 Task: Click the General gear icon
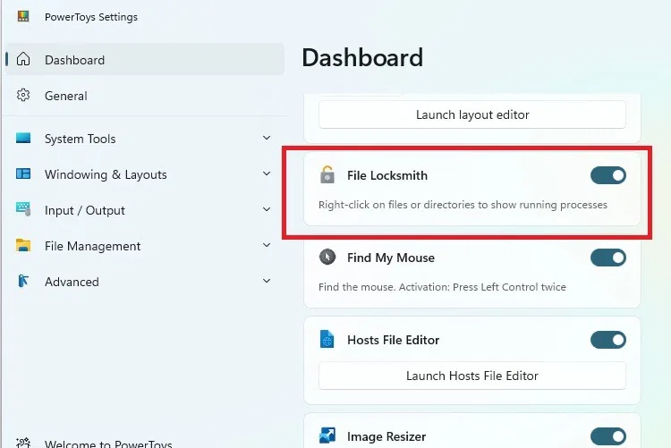[23, 95]
